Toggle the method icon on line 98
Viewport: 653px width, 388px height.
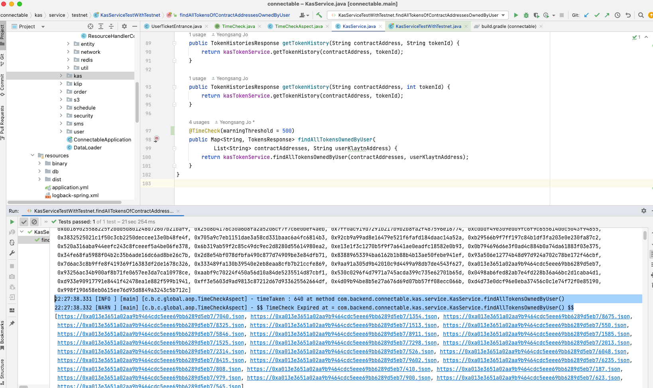157,139
